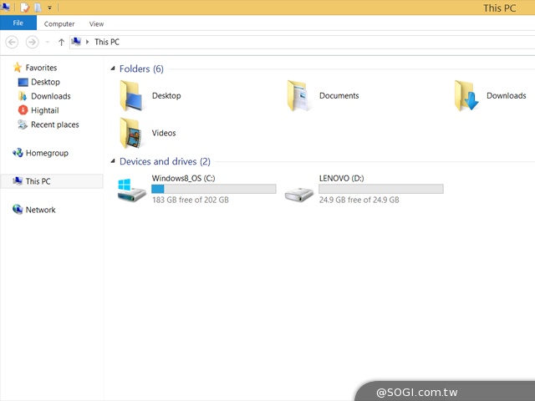Open the Customize Quick Access Toolbar dropdown

(50, 8)
